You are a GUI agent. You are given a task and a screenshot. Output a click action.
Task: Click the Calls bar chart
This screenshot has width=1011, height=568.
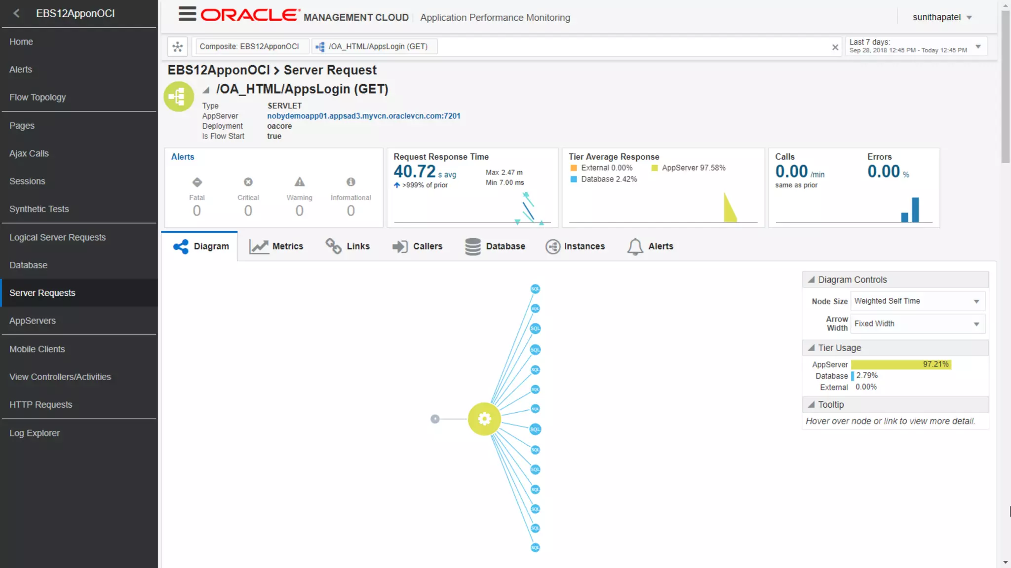click(854, 209)
